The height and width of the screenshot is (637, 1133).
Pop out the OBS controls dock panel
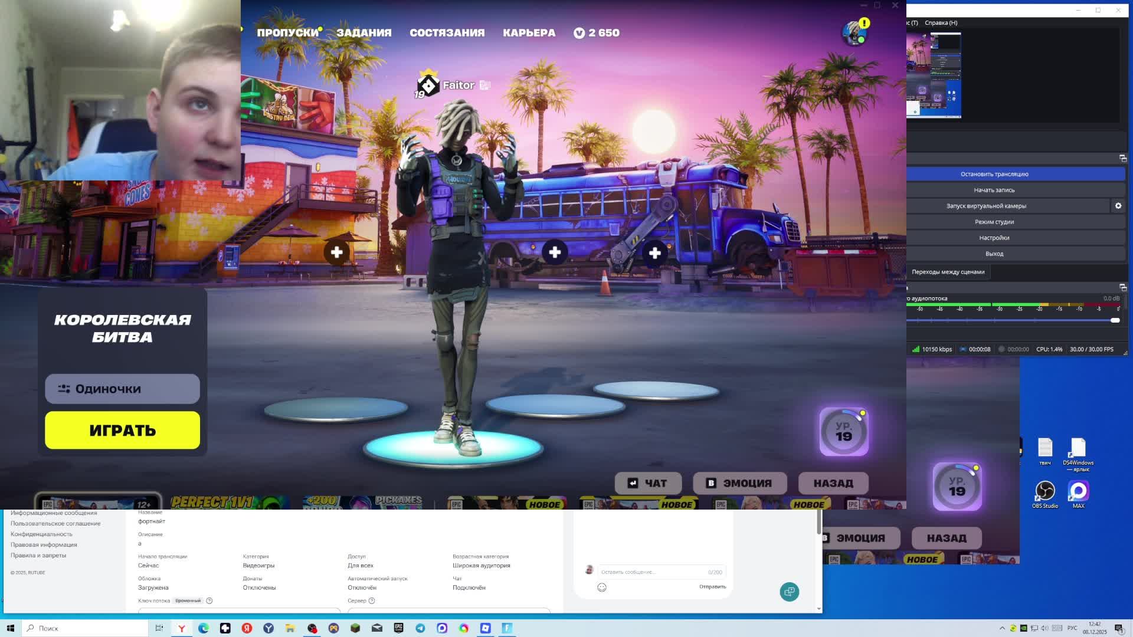[1122, 158]
